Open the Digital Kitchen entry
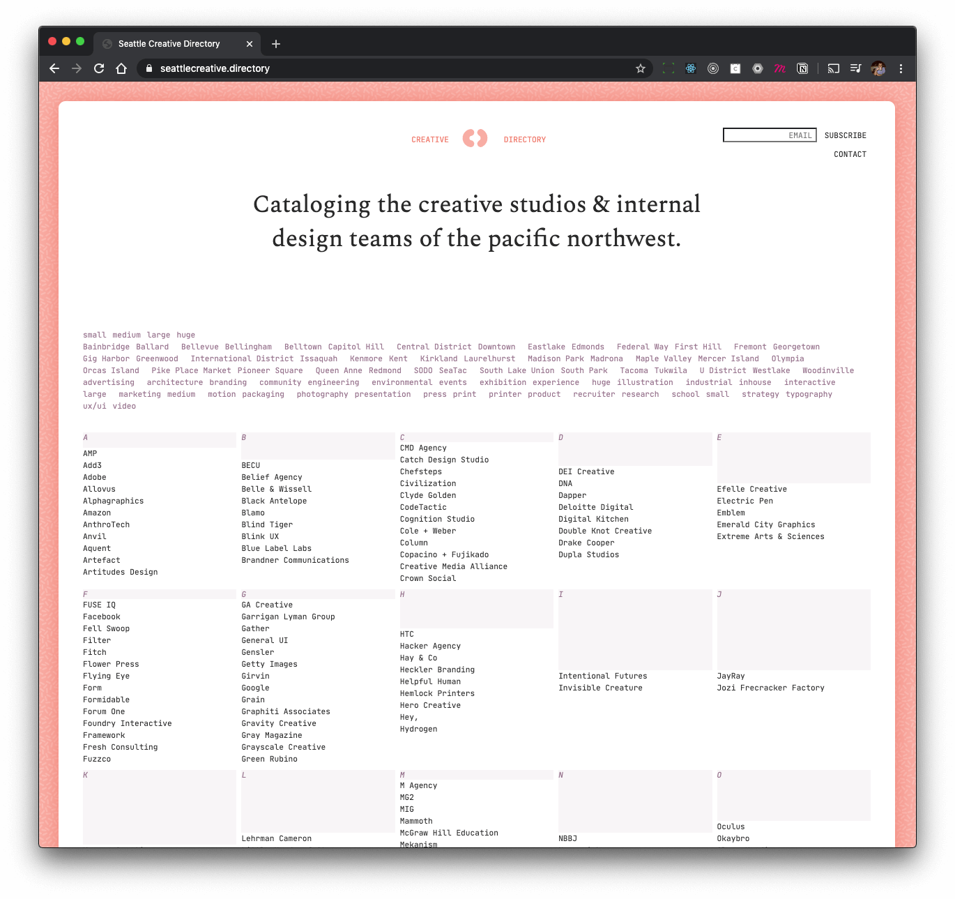 593,519
